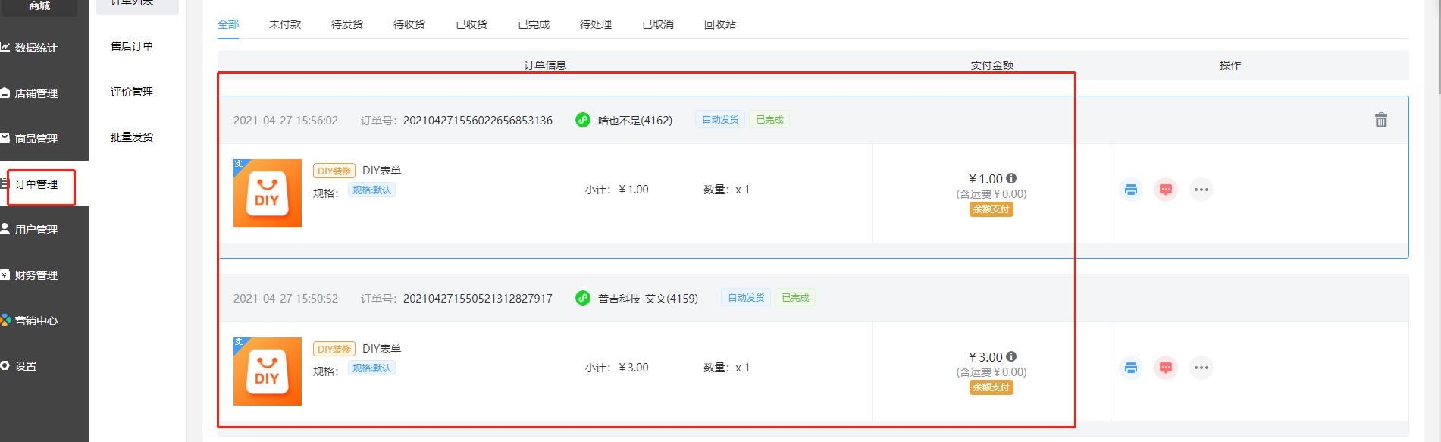The image size is (1441, 442).
Task: Print the ¥1.00 order
Action: 1131,190
